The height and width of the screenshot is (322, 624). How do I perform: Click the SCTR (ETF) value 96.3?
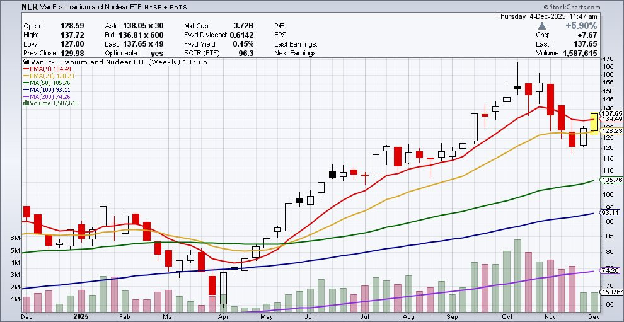click(x=246, y=53)
